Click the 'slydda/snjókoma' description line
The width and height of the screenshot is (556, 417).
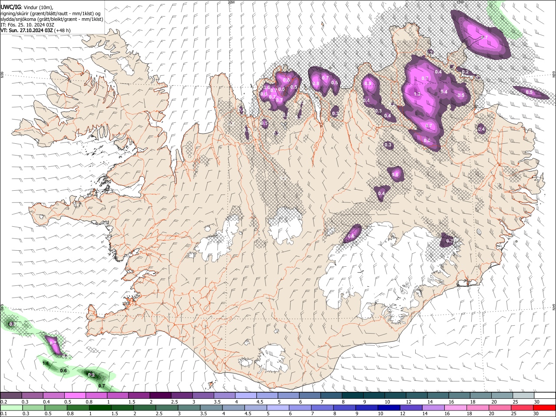(52, 19)
